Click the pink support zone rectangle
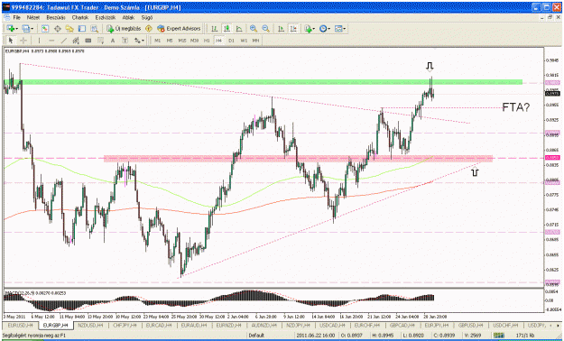The image size is (564, 341). click(x=298, y=159)
